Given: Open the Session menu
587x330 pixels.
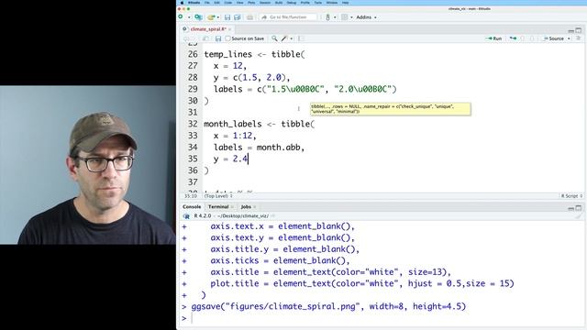Looking at the screenshot, I should coord(265,3).
